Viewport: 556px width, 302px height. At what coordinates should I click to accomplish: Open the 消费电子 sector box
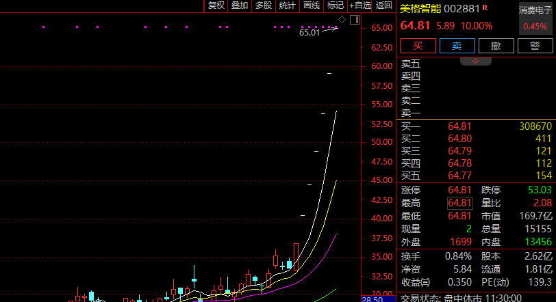(x=535, y=18)
